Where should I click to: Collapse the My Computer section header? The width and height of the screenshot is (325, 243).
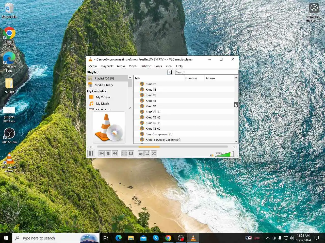click(97, 91)
